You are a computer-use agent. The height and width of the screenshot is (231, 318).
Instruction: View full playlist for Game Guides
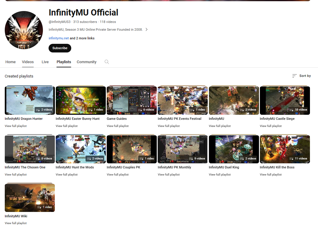pyautogui.click(x=118, y=126)
